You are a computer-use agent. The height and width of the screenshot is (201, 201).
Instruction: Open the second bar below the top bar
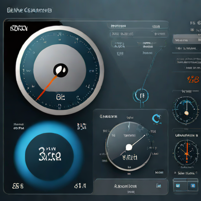139,34
